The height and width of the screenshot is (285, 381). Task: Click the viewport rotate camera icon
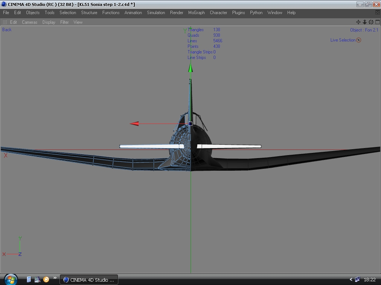pos(371,22)
